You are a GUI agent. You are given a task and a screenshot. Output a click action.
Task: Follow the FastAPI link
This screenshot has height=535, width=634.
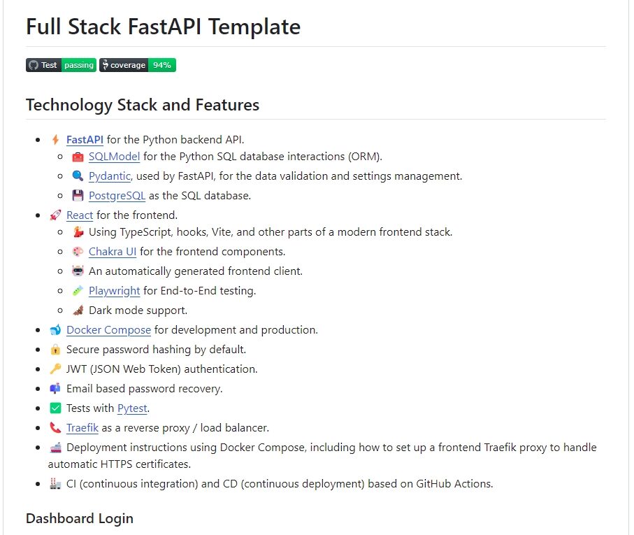85,140
